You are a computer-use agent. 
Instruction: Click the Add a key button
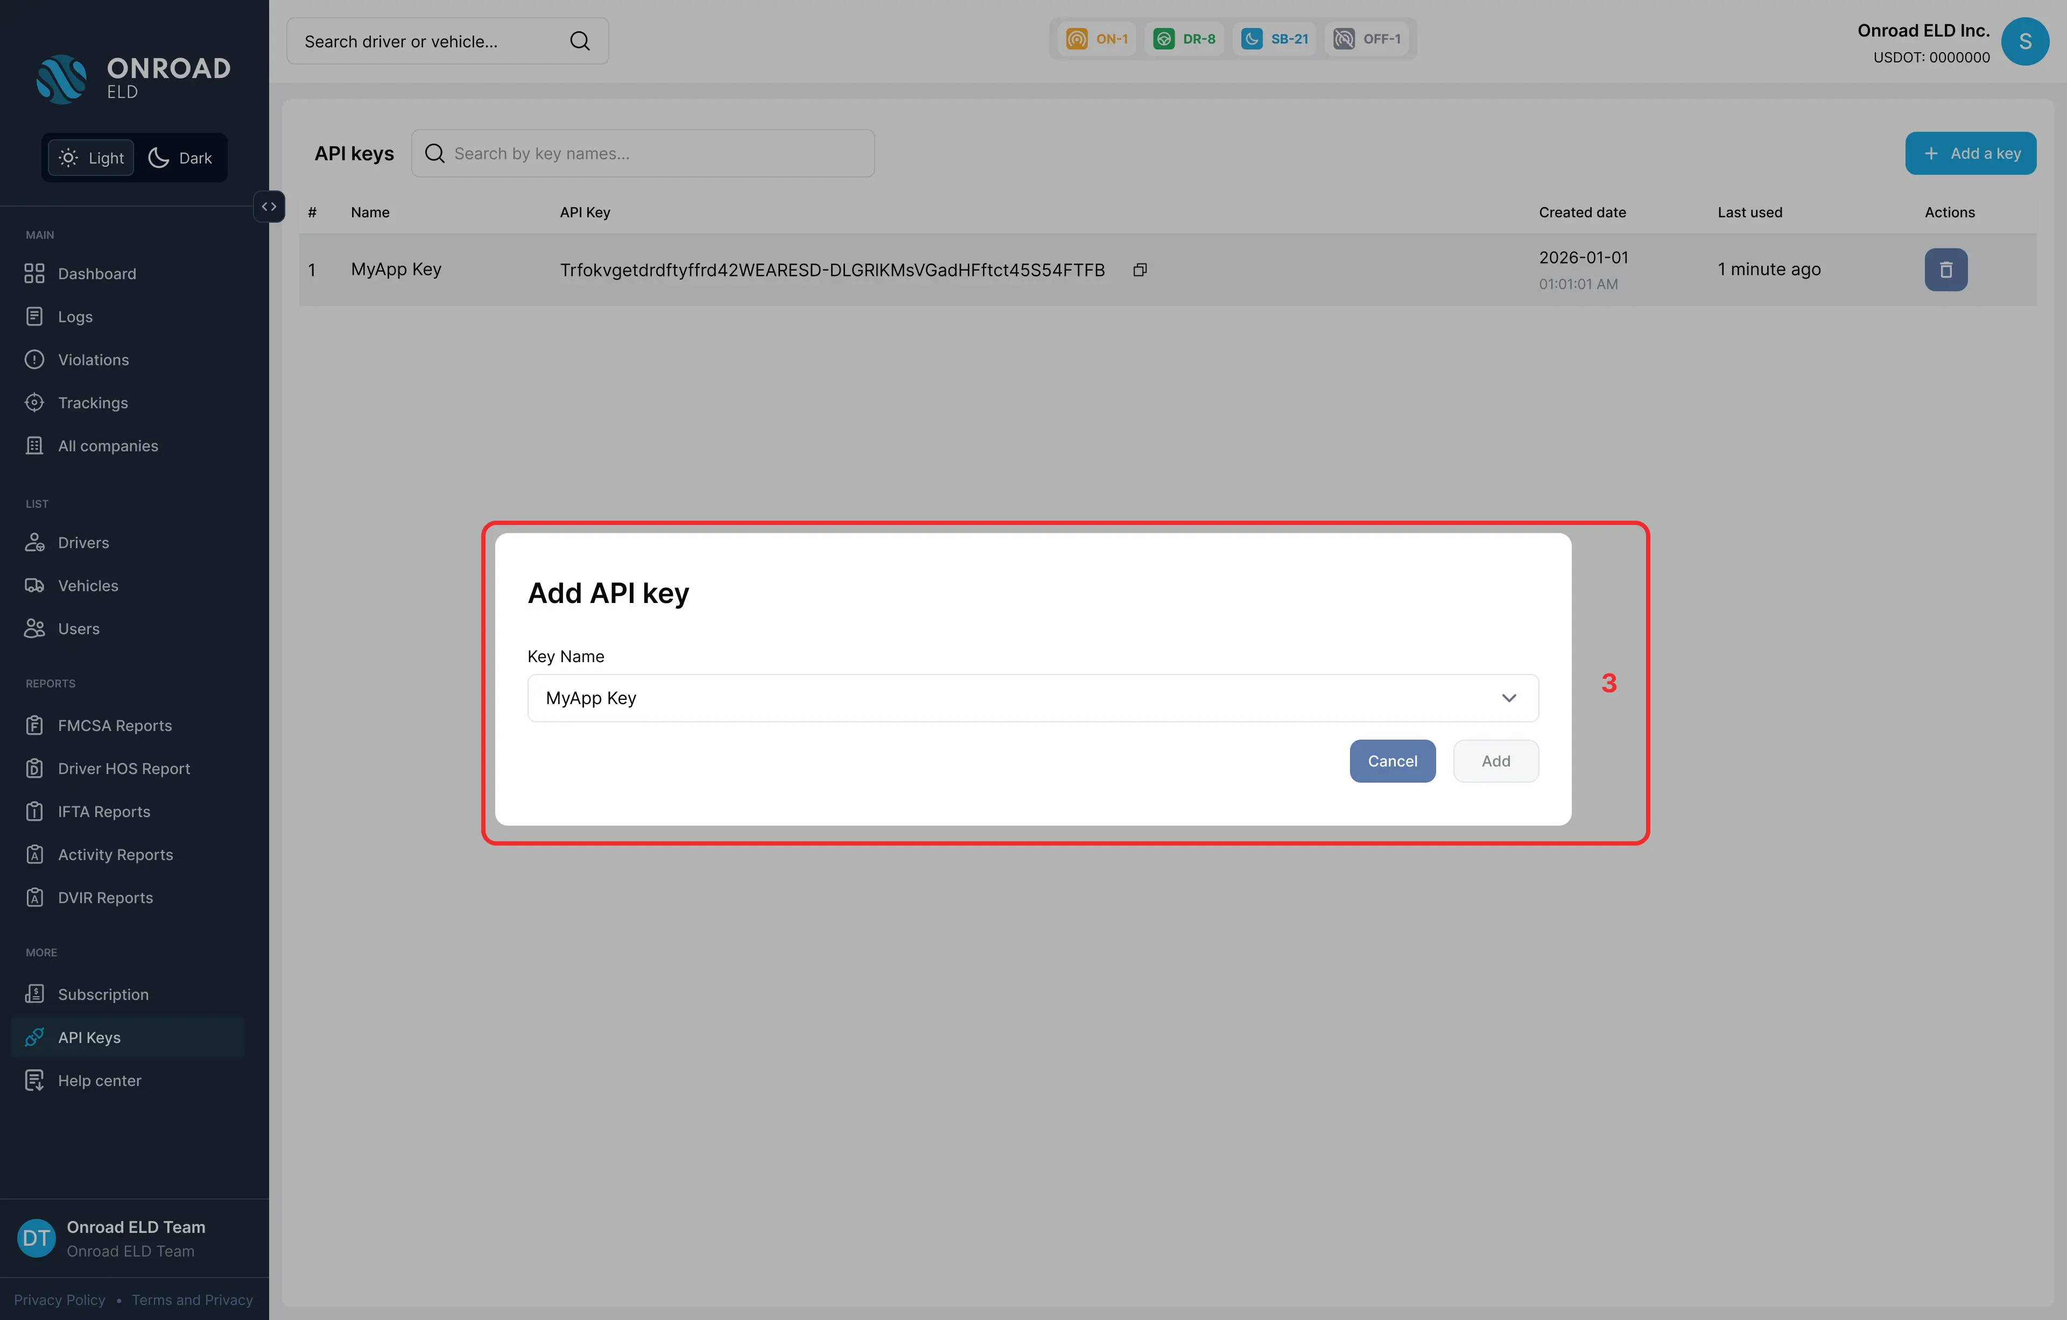[x=1970, y=153]
